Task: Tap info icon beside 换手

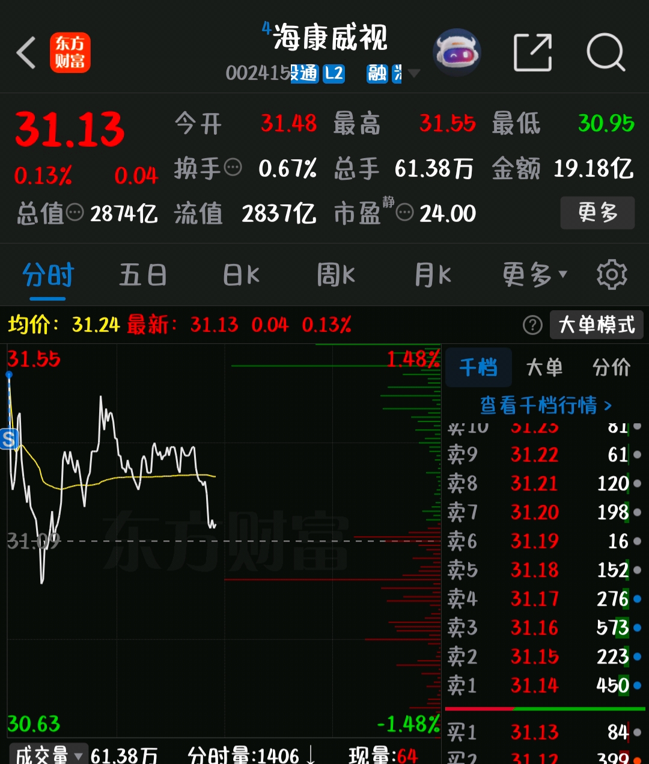Action: click(233, 167)
